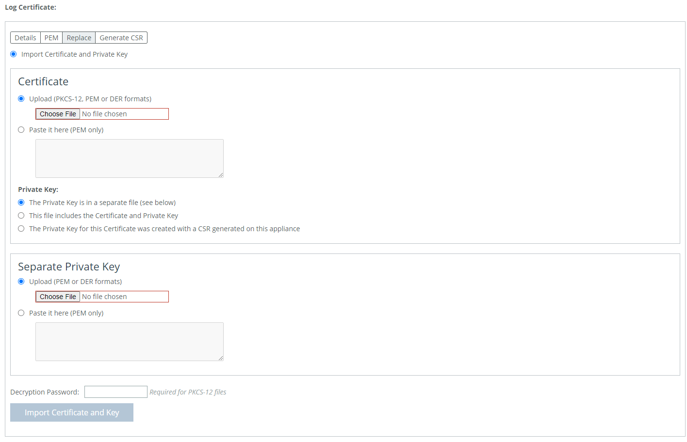Pick Paste it here under Separate Private Key

pos(21,313)
